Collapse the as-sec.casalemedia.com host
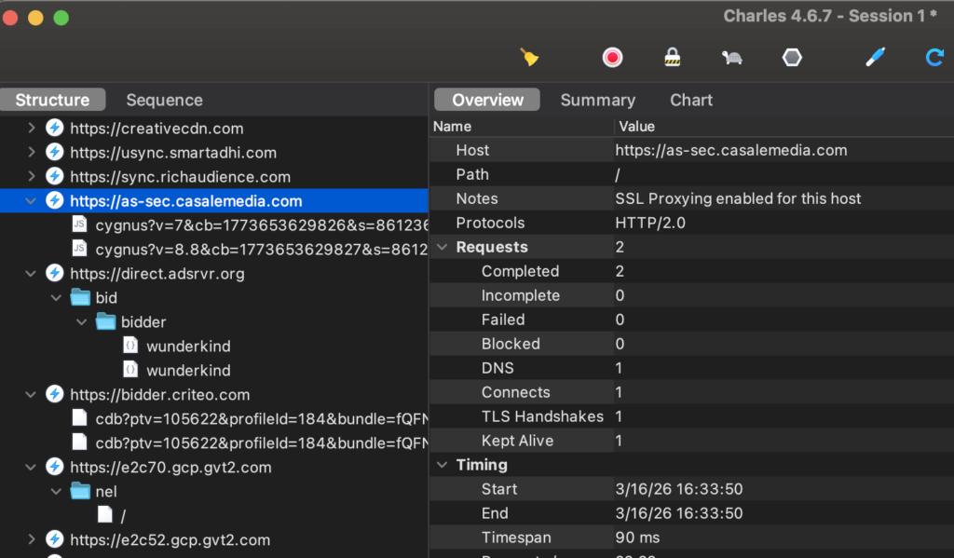 [32, 201]
